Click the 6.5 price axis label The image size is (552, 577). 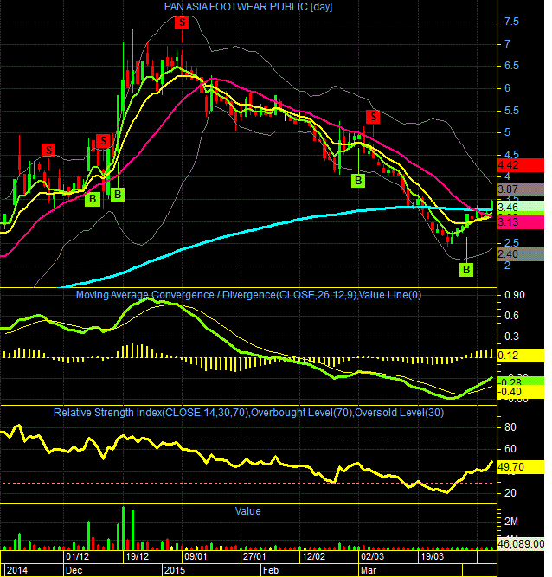click(x=511, y=66)
